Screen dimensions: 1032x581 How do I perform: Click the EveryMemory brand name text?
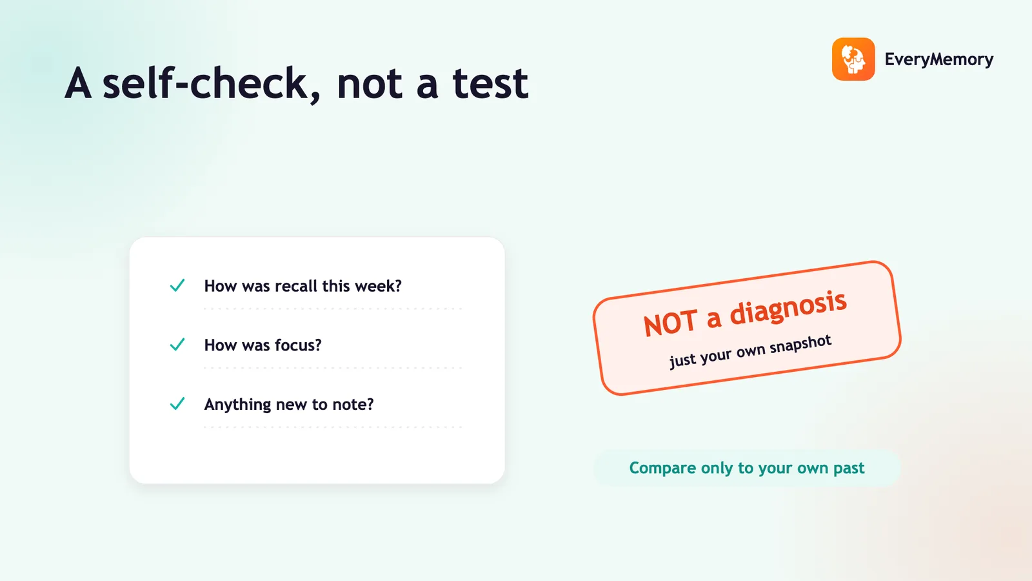pos(938,59)
